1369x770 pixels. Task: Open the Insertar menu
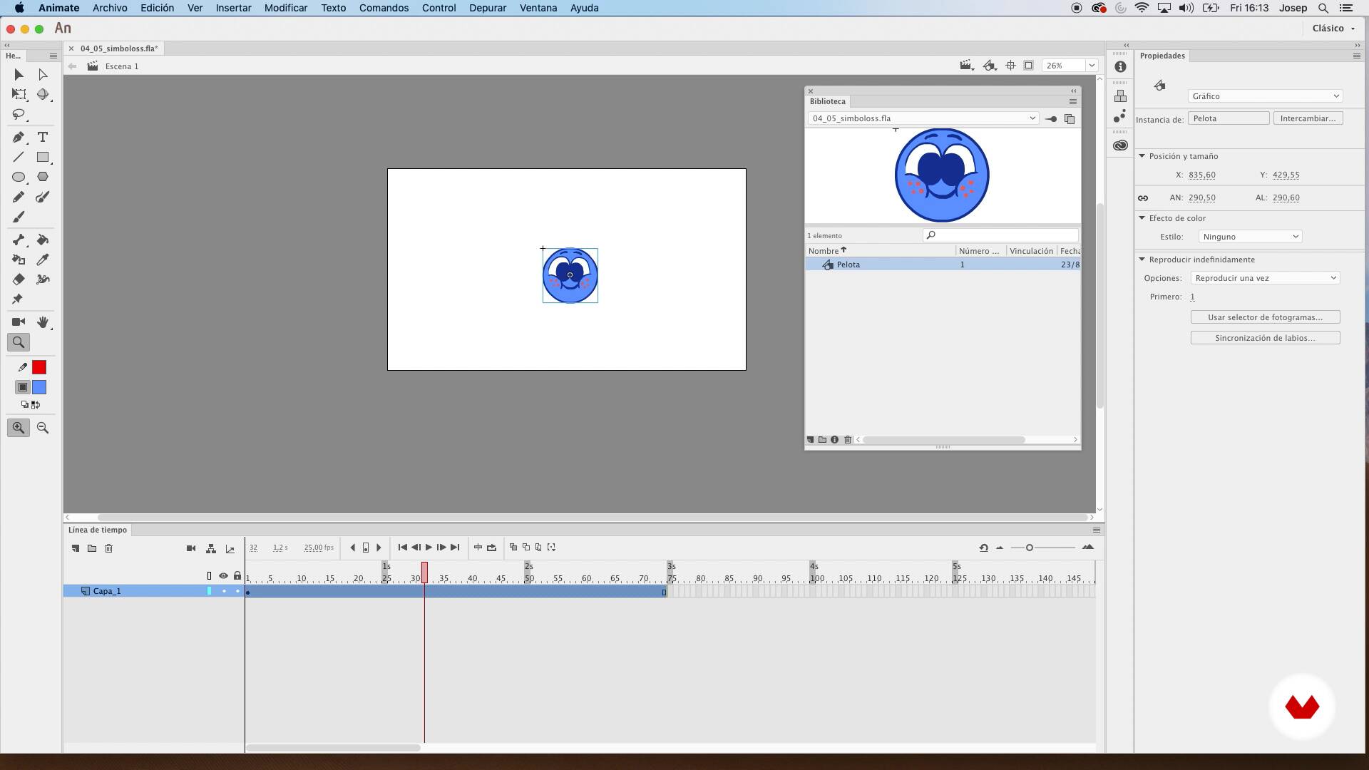click(233, 8)
